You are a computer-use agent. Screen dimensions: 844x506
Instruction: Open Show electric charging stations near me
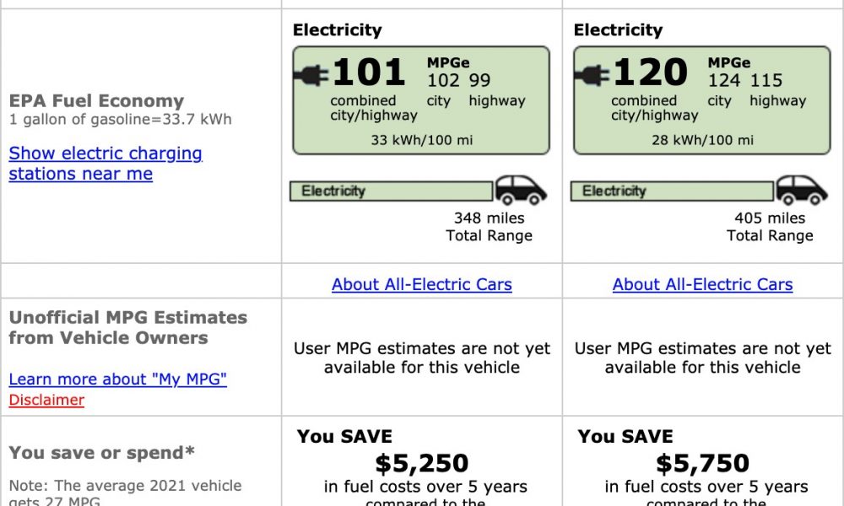pyautogui.click(x=105, y=164)
